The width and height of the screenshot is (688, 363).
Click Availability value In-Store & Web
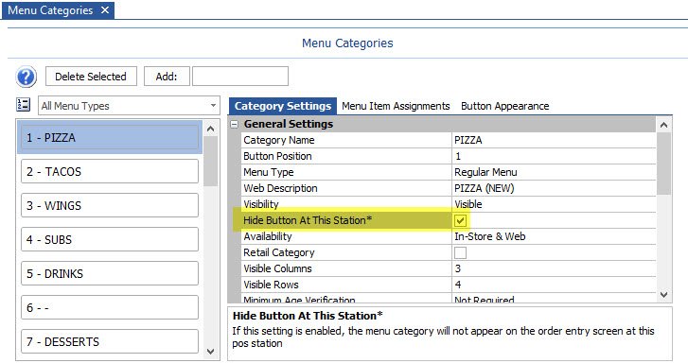tap(554, 236)
